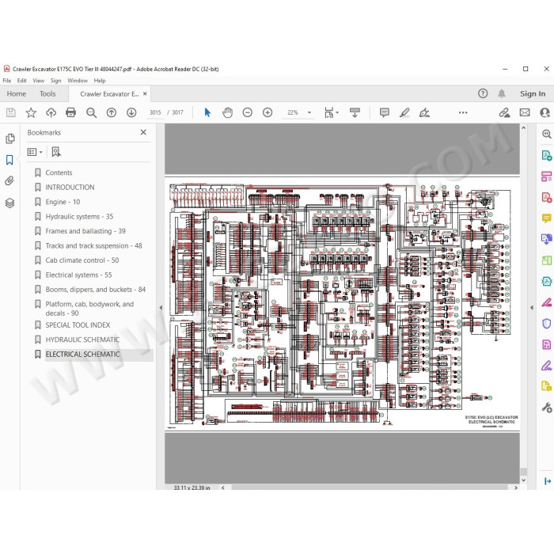
Task: Click the Save file icon
Action: (x=11, y=112)
